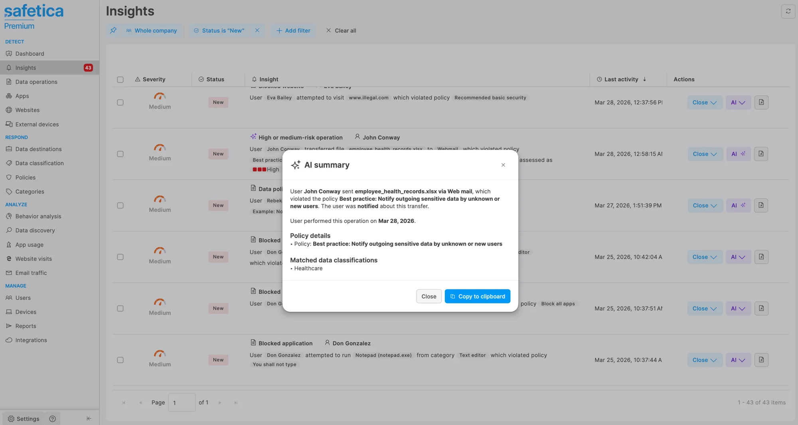Image resolution: width=798 pixels, height=425 pixels.
Task: Open details icon for Eva Bailey insight
Action: (761, 102)
